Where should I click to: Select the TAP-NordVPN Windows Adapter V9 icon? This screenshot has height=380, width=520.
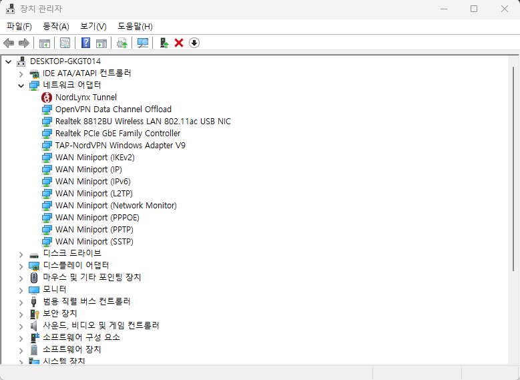(x=47, y=146)
